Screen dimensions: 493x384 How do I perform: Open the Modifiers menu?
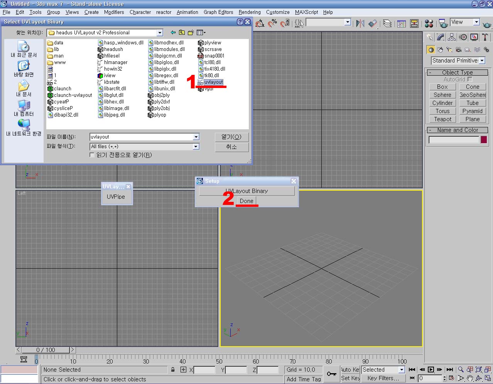click(x=114, y=12)
